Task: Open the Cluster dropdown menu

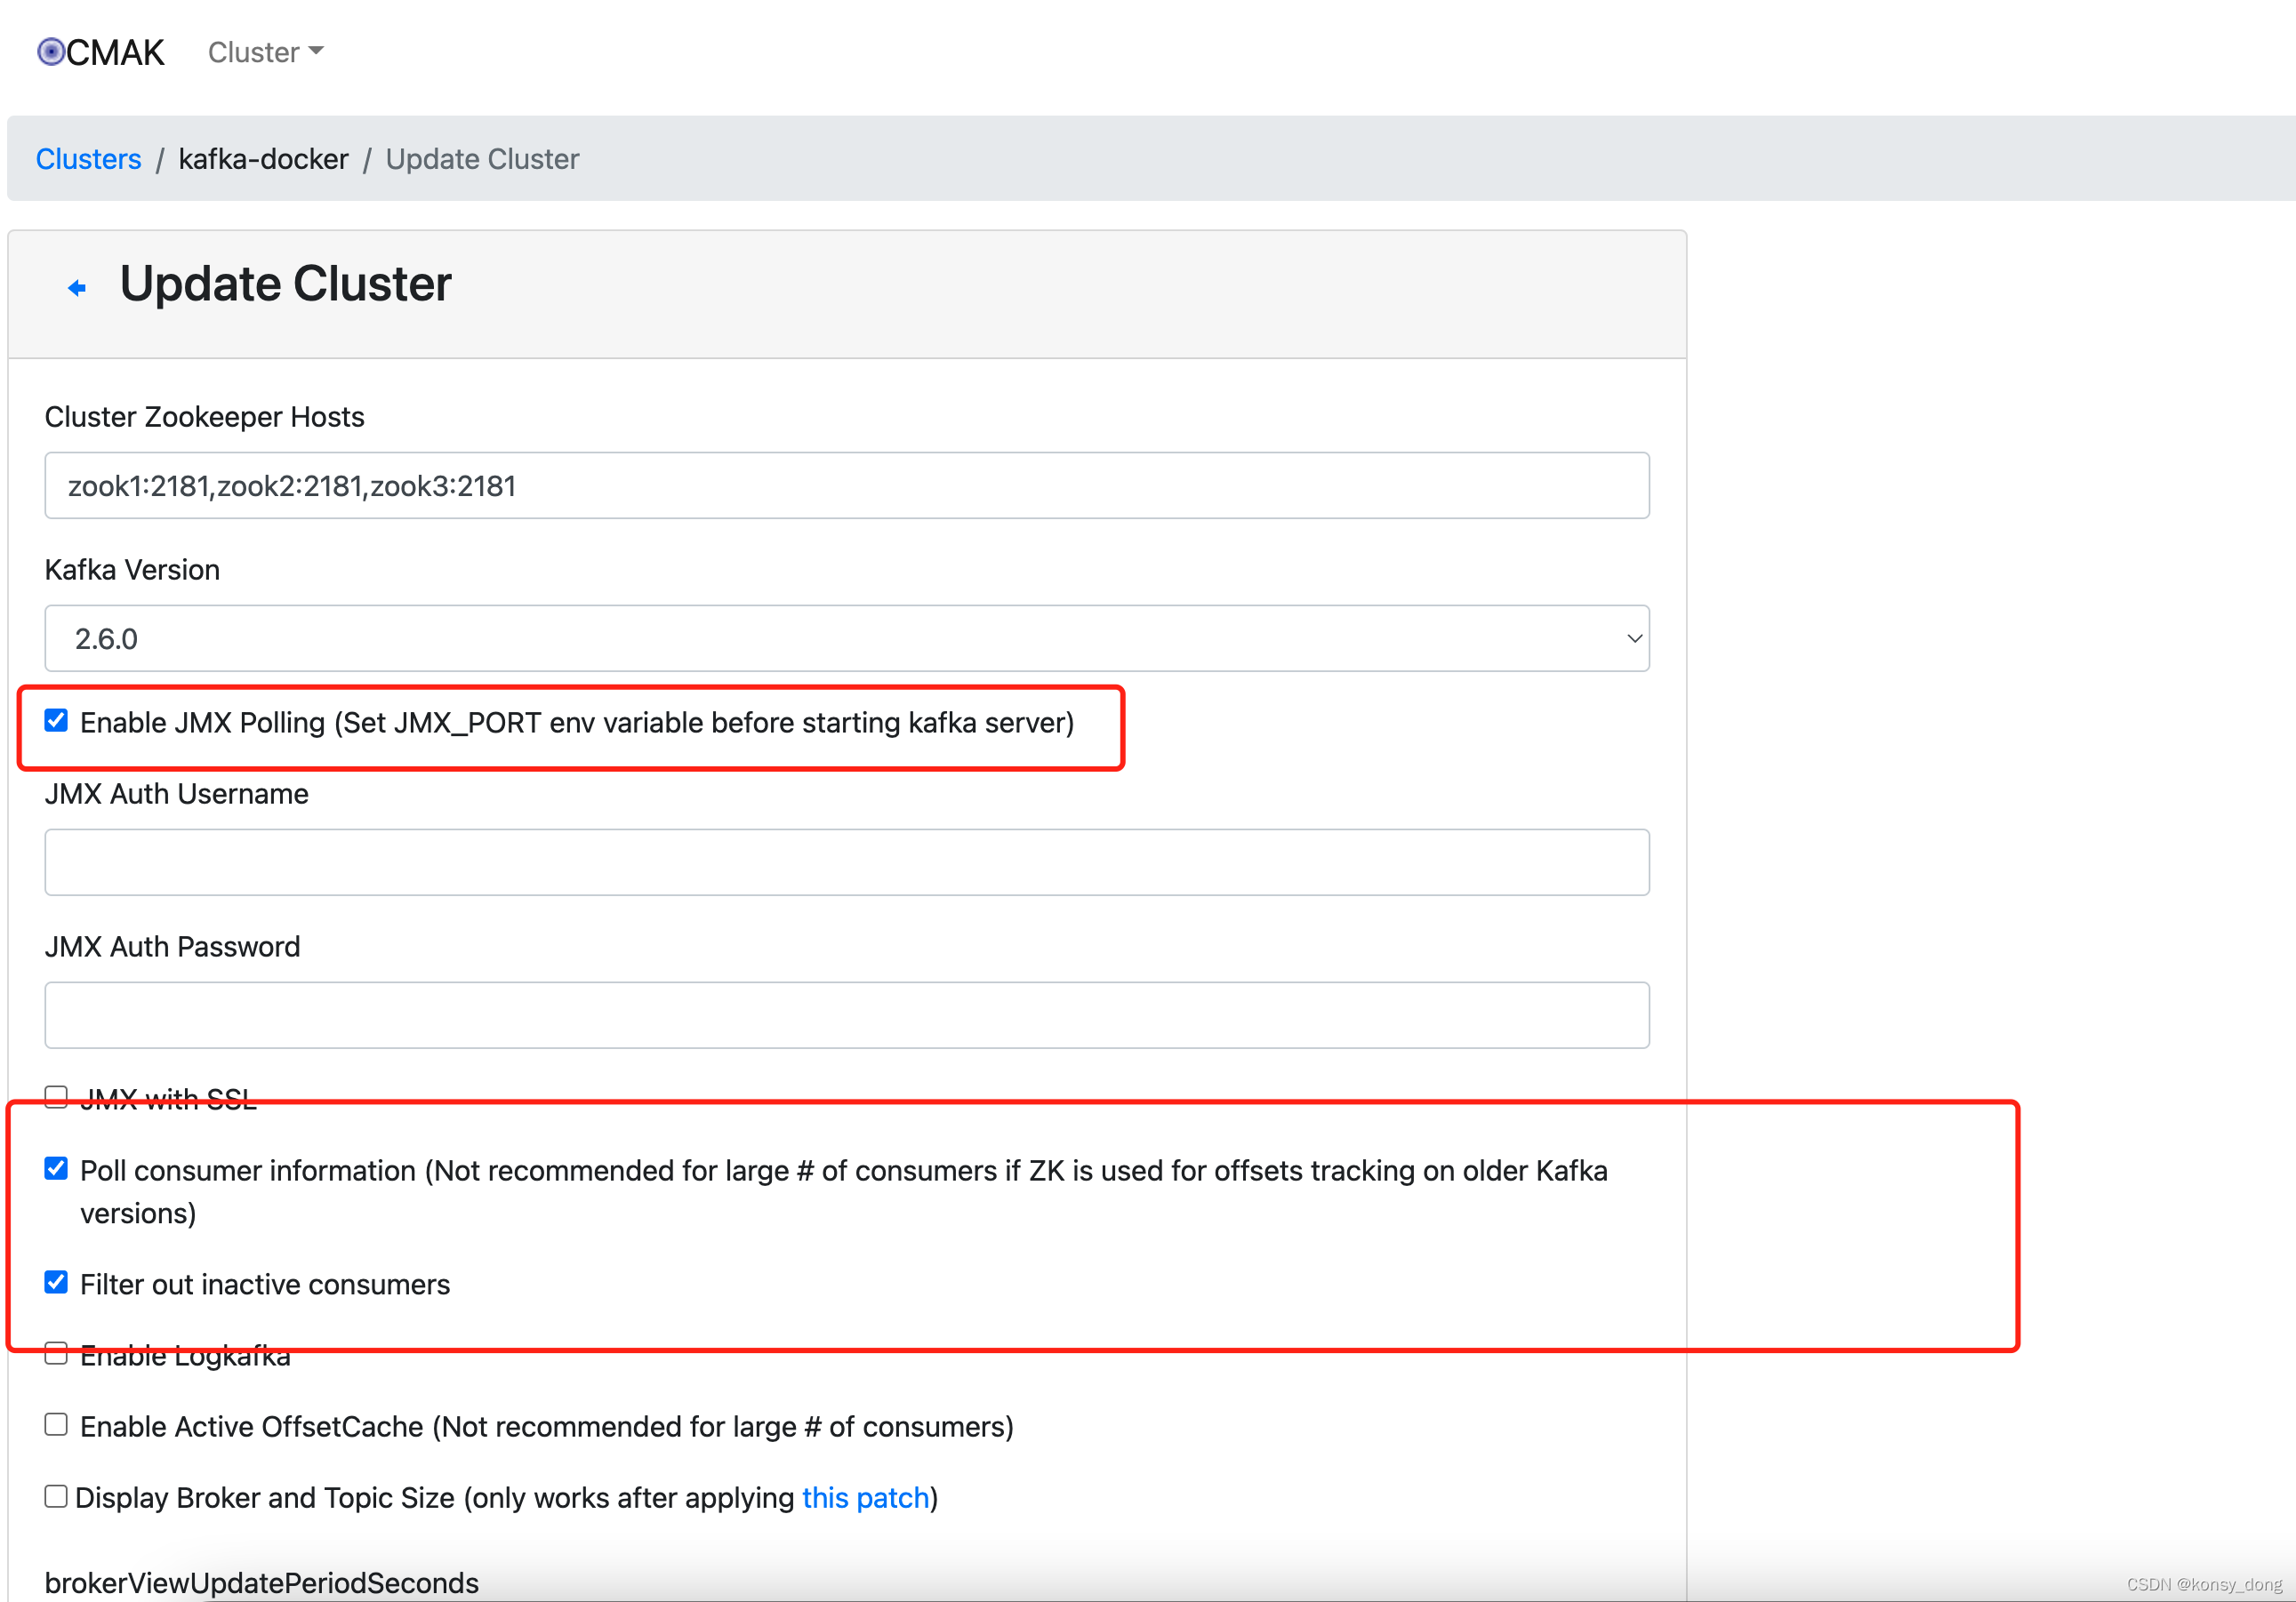Action: point(265,52)
